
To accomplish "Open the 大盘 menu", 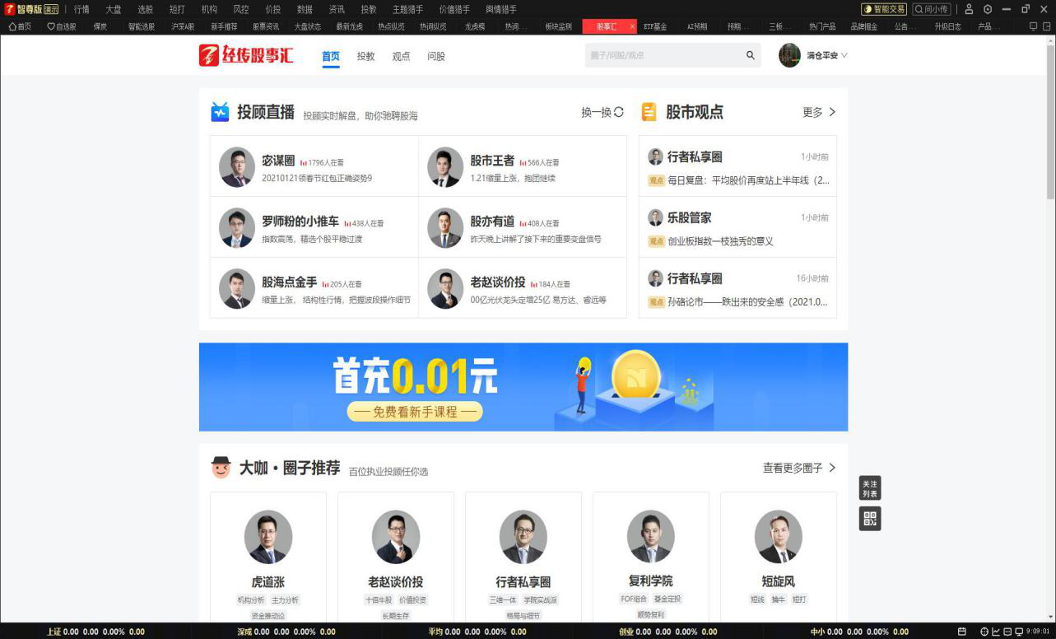I will click(x=114, y=9).
